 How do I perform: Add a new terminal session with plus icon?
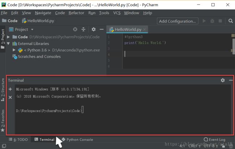tap(10, 89)
